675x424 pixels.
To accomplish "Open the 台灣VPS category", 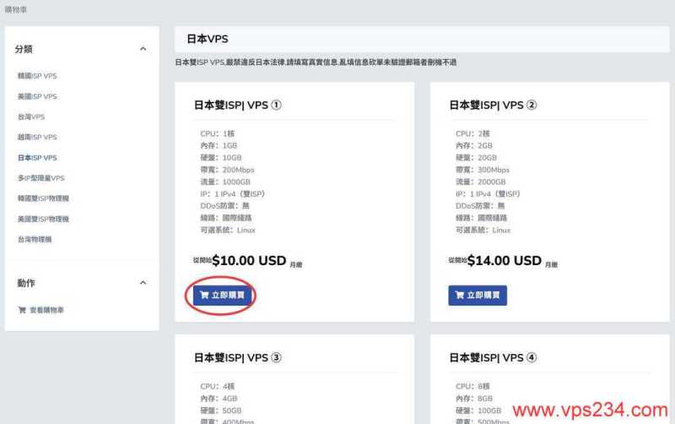I will tap(31, 117).
